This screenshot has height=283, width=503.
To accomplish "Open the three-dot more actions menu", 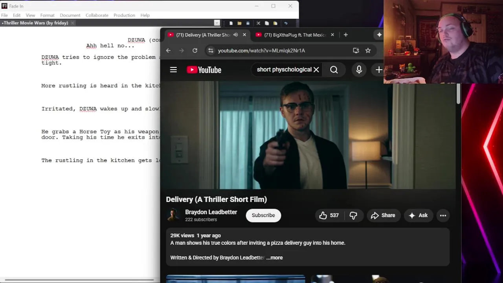I will 443,215.
